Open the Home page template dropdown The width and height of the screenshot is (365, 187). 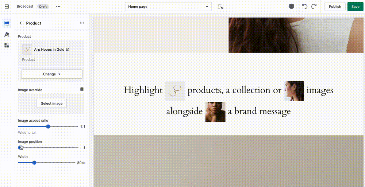(168, 7)
